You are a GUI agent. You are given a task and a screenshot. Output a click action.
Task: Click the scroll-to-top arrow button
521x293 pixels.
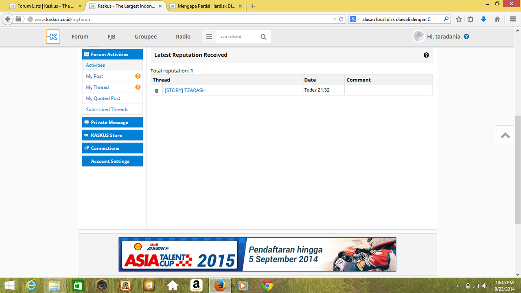coord(505,135)
